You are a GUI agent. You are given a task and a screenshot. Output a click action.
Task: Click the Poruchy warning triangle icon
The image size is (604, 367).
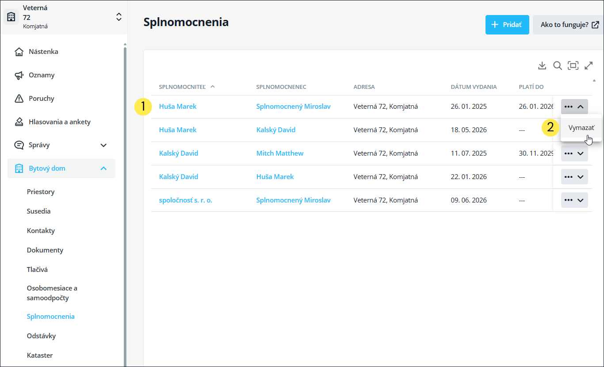coord(19,99)
